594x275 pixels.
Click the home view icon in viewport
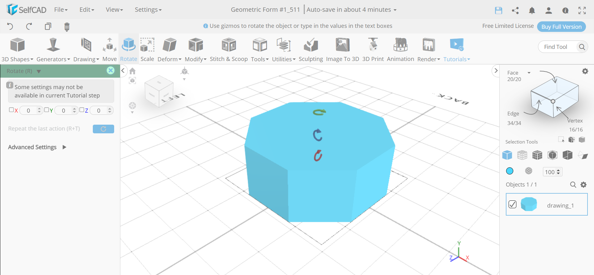pyautogui.click(x=132, y=71)
